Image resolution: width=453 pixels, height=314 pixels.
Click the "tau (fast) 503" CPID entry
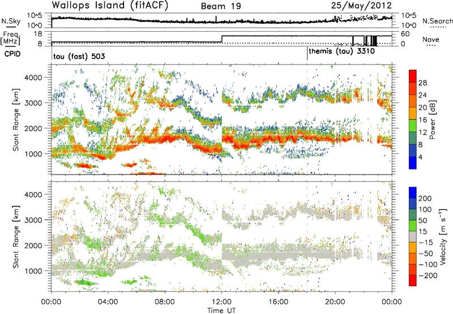click(79, 56)
